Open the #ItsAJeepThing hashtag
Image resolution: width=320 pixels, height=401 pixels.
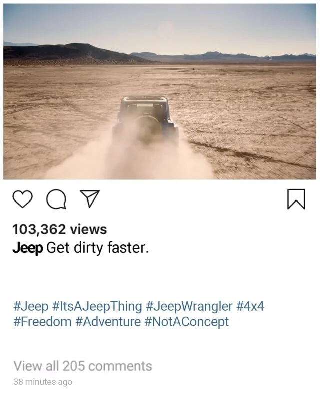click(x=97, y=306)
